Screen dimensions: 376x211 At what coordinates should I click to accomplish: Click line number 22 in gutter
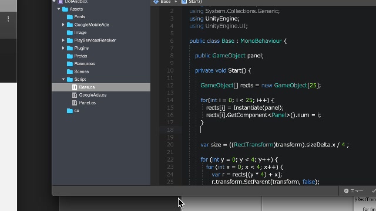coord(170,159)
